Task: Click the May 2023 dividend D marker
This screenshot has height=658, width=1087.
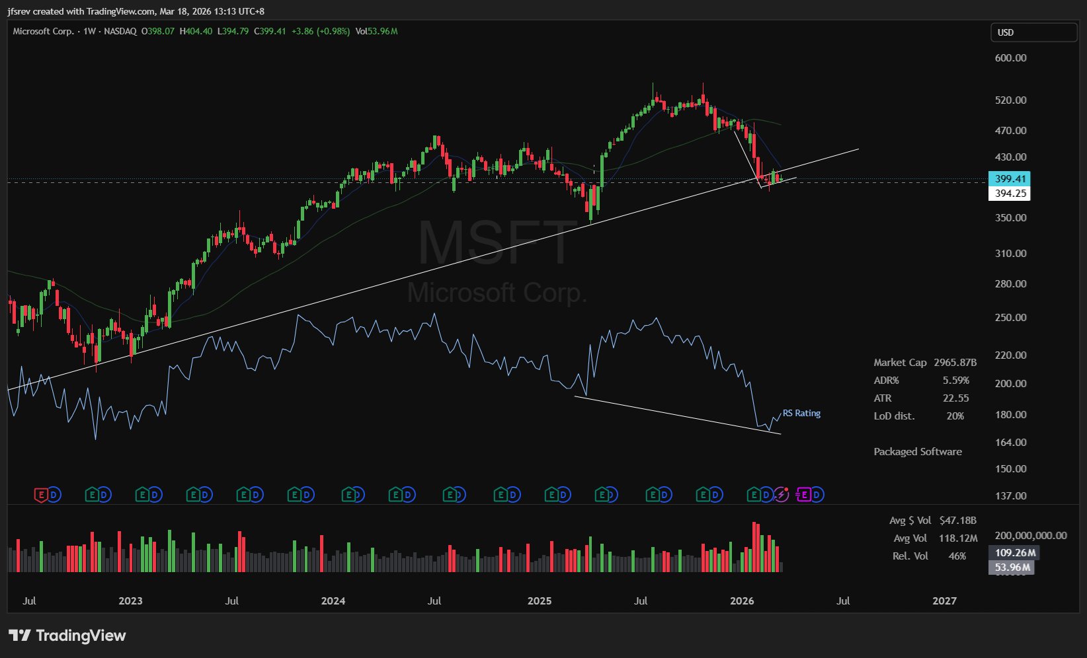Action: click(x=206, y=494)
